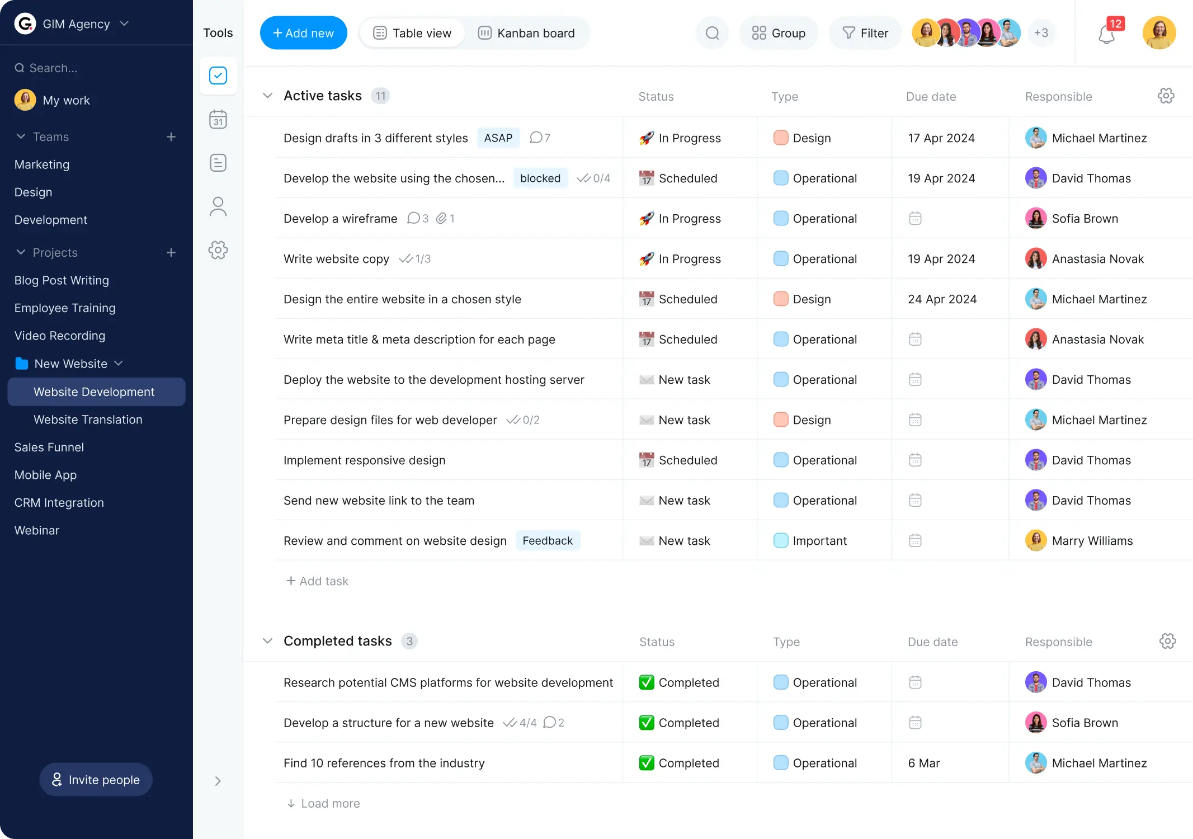Open the Sales Funnel project
The image size is (1193, 839).
pyautogui.click(x=49, y=447)
